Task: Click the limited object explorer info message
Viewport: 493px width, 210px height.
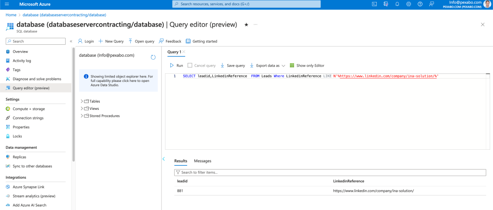Action: pyautogui.click(x=118, y=80)
